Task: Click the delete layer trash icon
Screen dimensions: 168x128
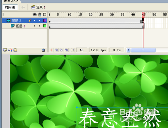Action: 43,50
